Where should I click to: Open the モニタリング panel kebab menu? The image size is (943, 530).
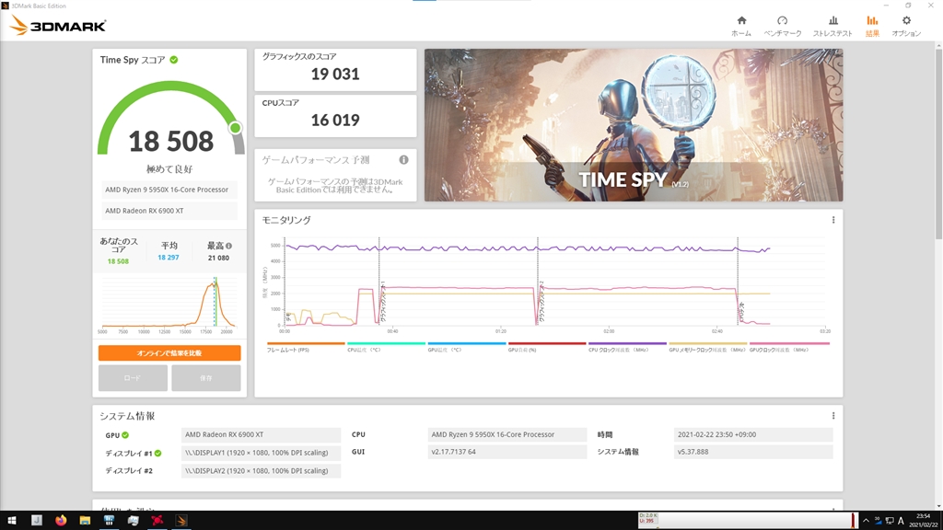[x=832, y=222]
